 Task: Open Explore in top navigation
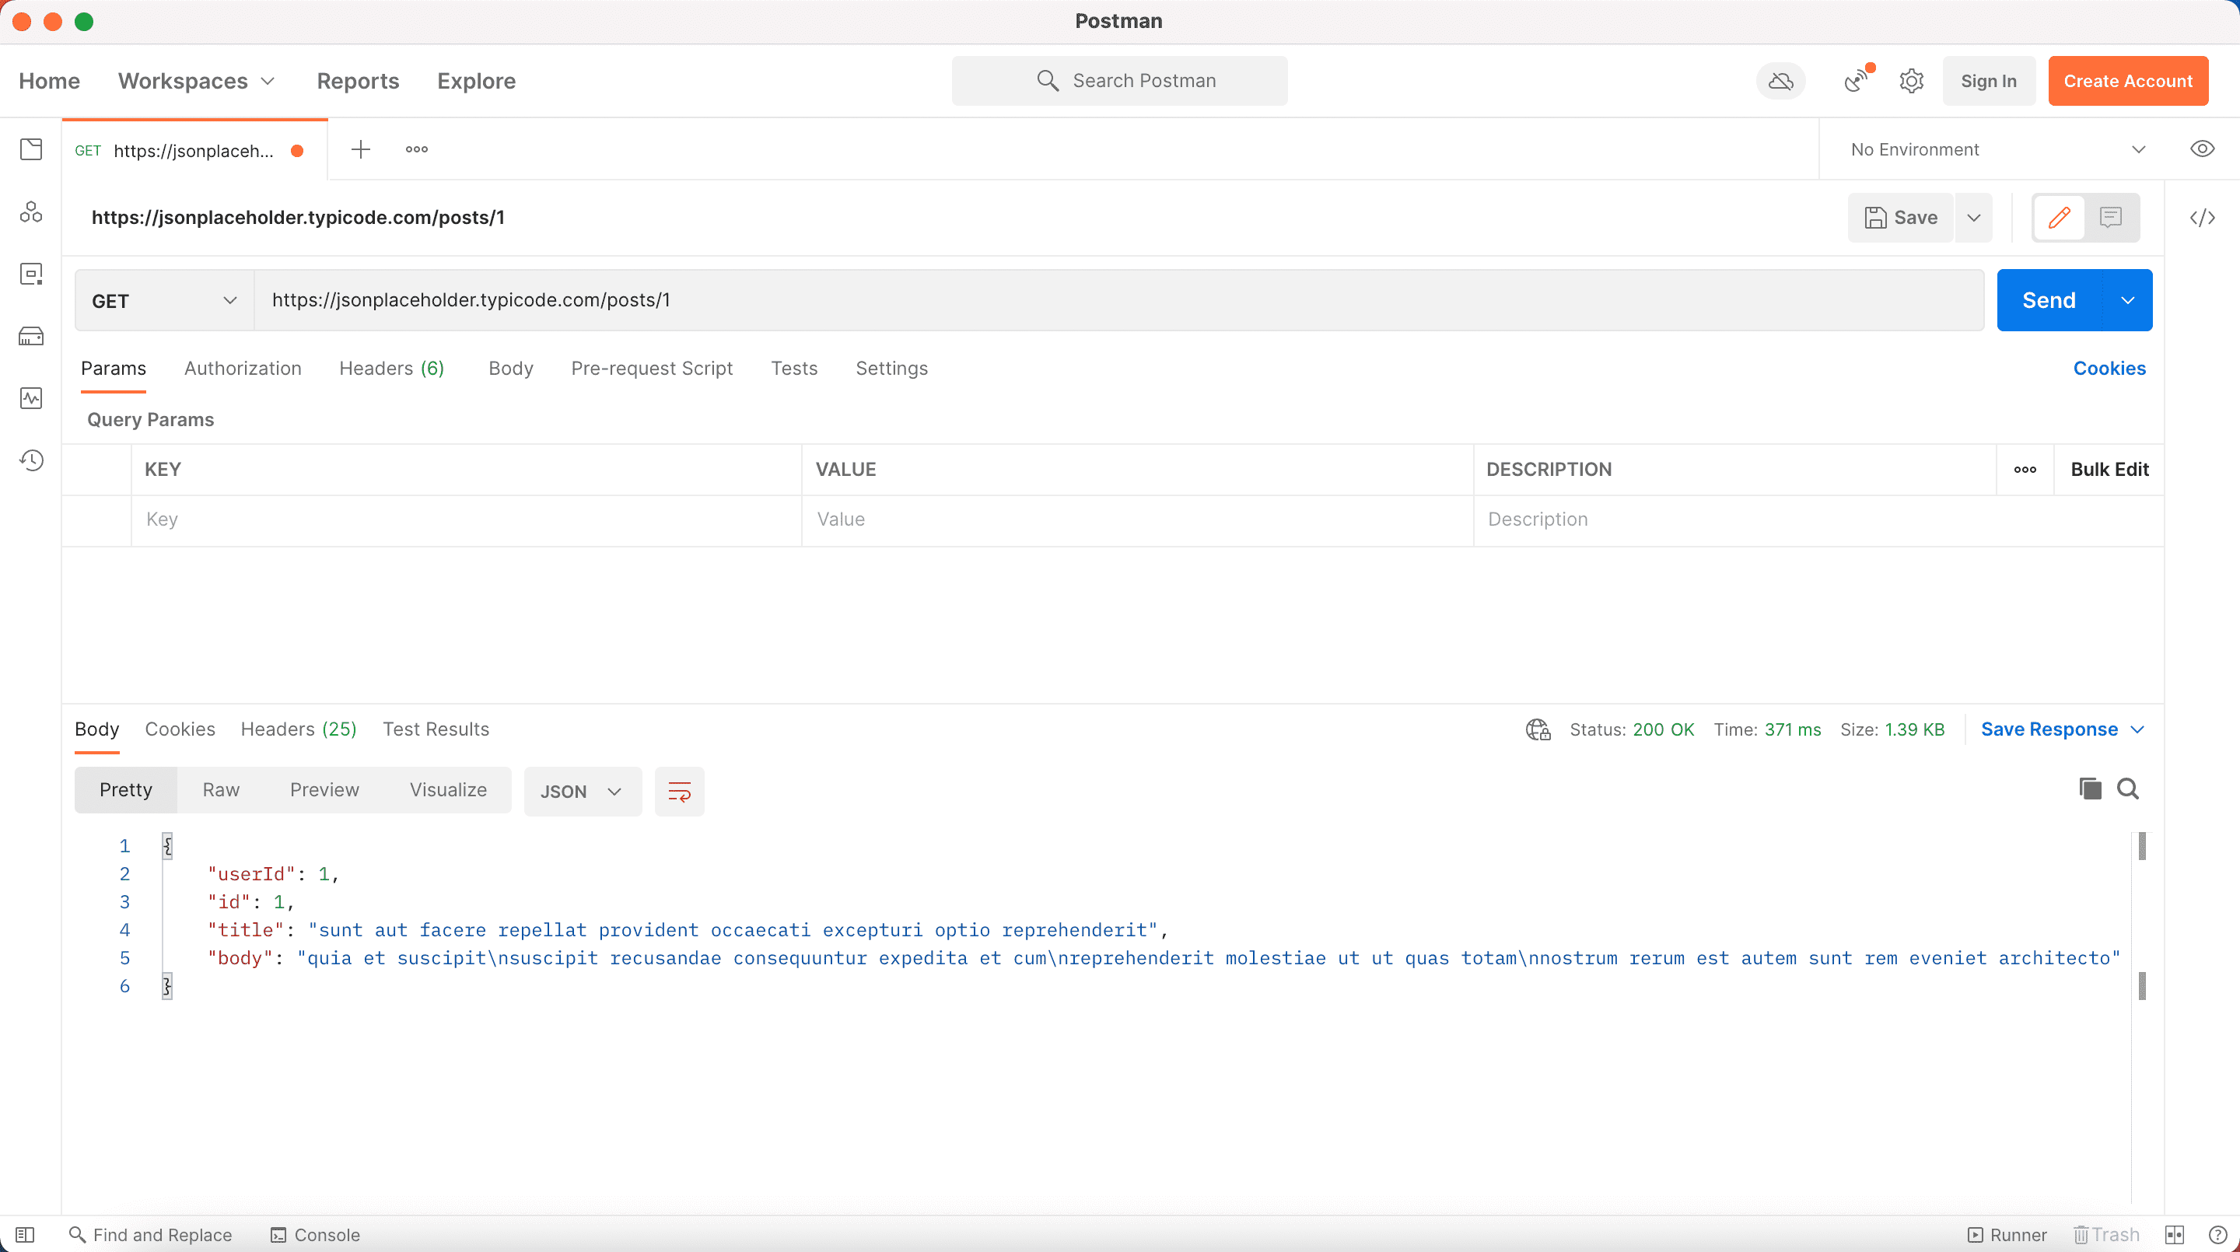(476, 81)
